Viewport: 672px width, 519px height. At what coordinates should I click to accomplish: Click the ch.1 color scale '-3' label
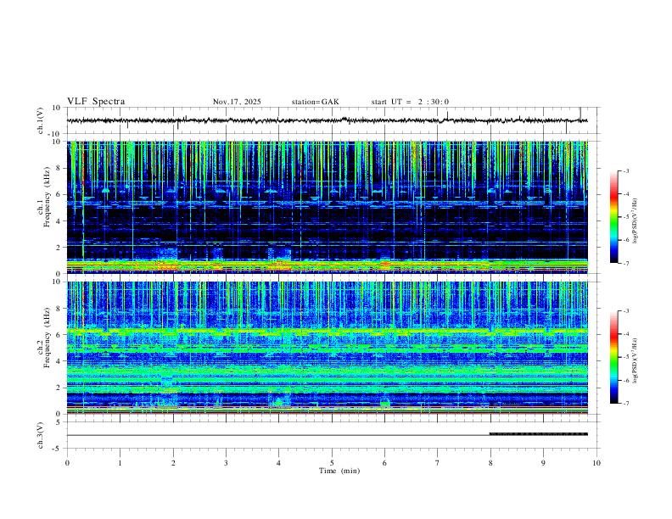[x=625, y=170]
